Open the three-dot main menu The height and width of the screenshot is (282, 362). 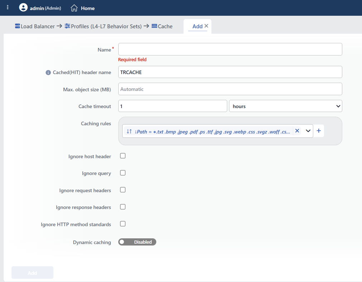click(x=8, y=8)
